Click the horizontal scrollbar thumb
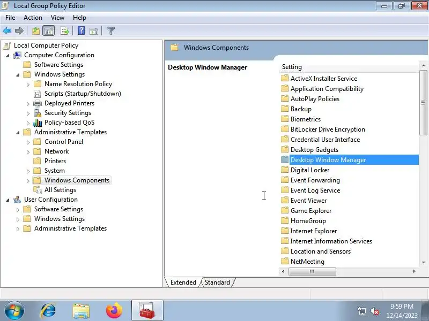Viewport: 429px width, 321px height. click(312, 271)
